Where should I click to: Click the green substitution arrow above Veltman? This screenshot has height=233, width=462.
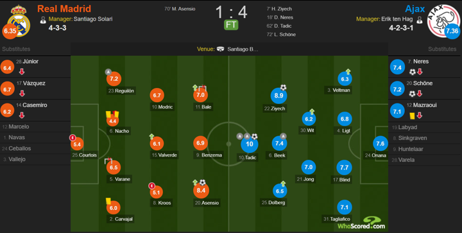pos(348,71)
